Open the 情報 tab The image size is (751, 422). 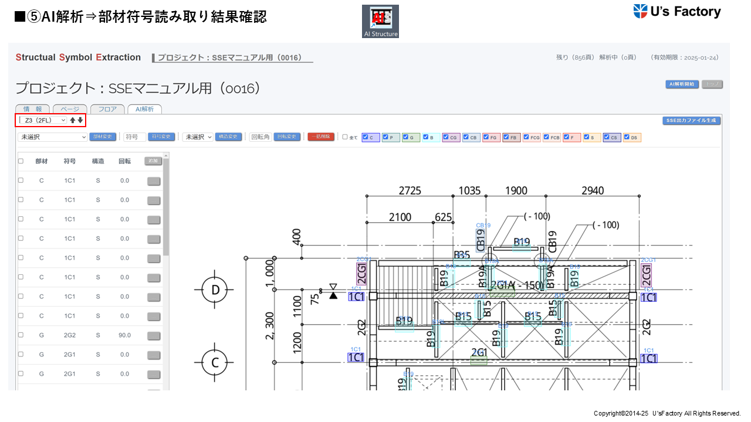click(32, 109)
